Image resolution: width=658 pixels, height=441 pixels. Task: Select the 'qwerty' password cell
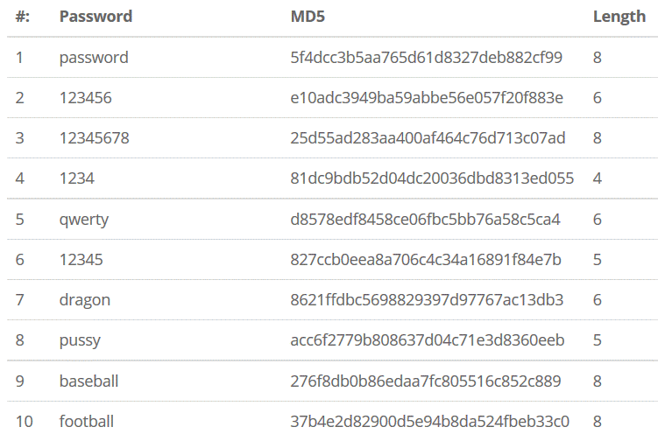(83, 220)
